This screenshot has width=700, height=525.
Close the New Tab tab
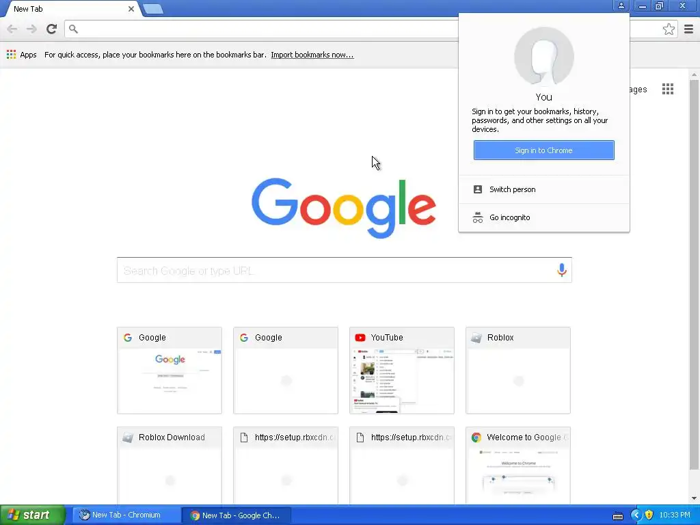click(131, 8)
